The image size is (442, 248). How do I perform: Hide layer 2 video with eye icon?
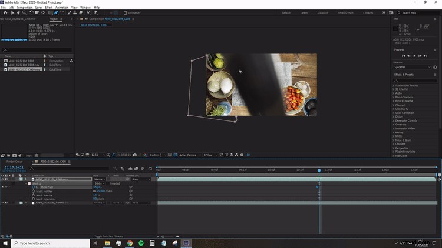point(2,203)
